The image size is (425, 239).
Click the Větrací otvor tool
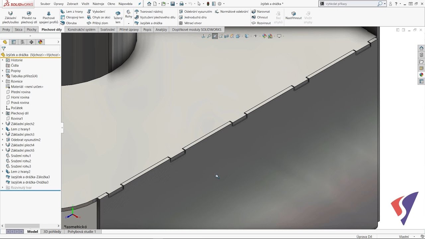click(x=190, y=23)
